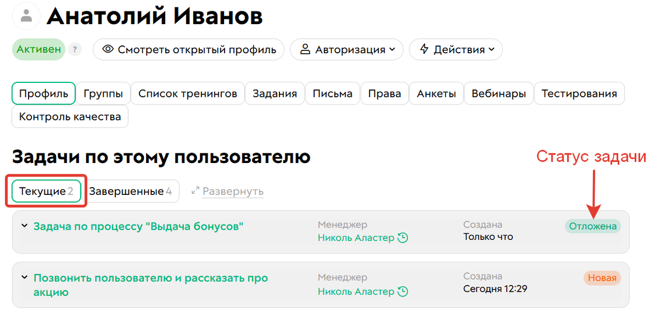Open the Письма tab
Image resolution: width=672 pixels, height=331 pixels.
tap(332, 93)
